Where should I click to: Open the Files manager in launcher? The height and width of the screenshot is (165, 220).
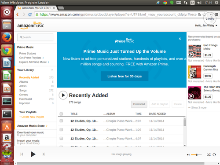pos(7,25)
